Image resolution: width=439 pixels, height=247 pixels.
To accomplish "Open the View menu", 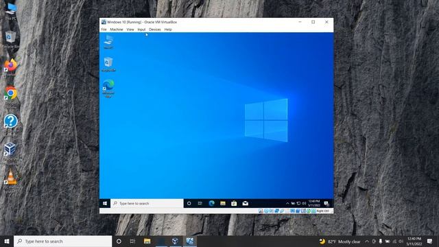I will tap(130, 30).
